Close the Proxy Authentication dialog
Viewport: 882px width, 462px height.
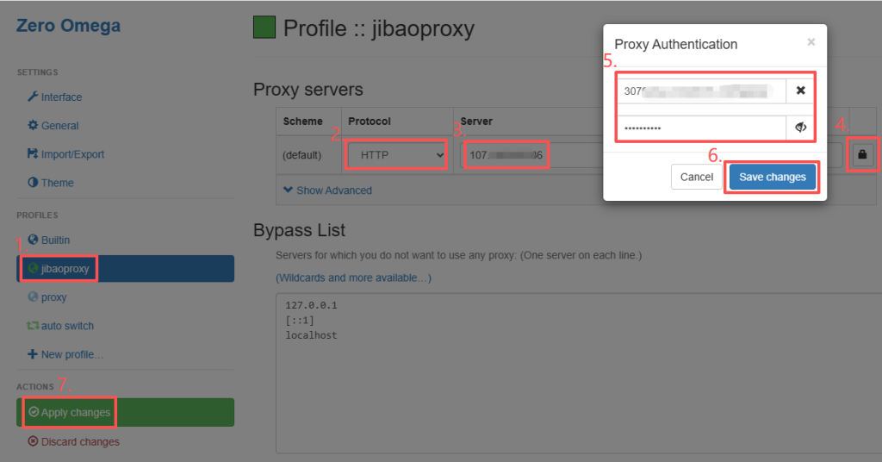coord(811,41)
